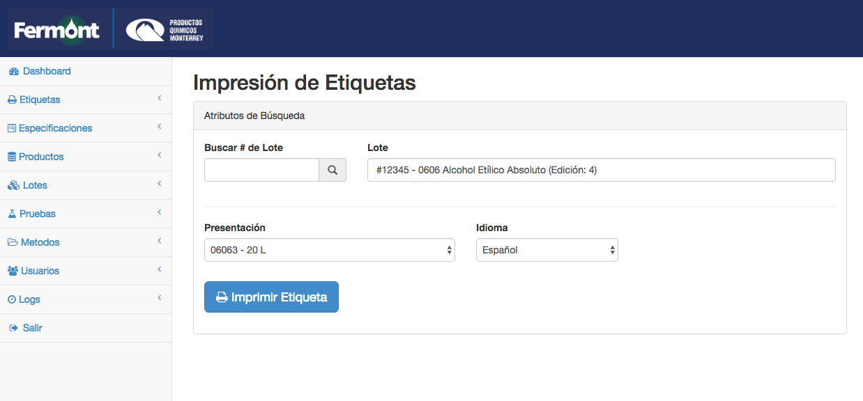
Task: Click the Lote text field
Action: [x=602, y=170]
